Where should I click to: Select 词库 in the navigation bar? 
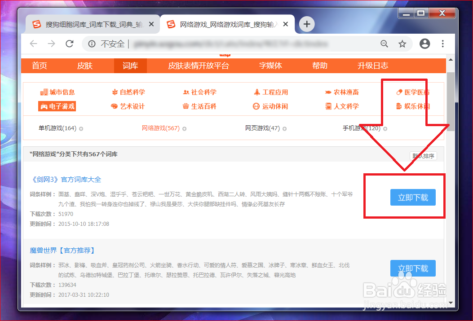130,66
